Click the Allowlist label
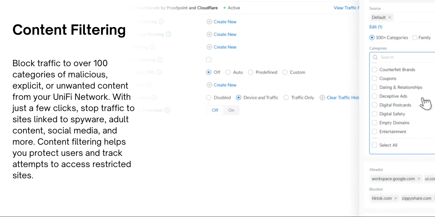This screenshot has width=435, height=217. coord(376,170)
